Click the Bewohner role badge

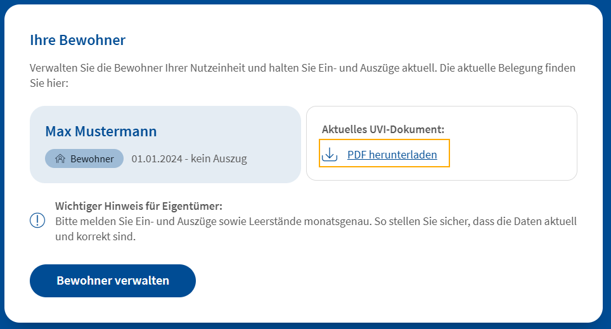84,158
